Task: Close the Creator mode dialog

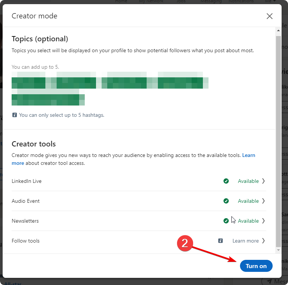Action: (x=269, y=16)
